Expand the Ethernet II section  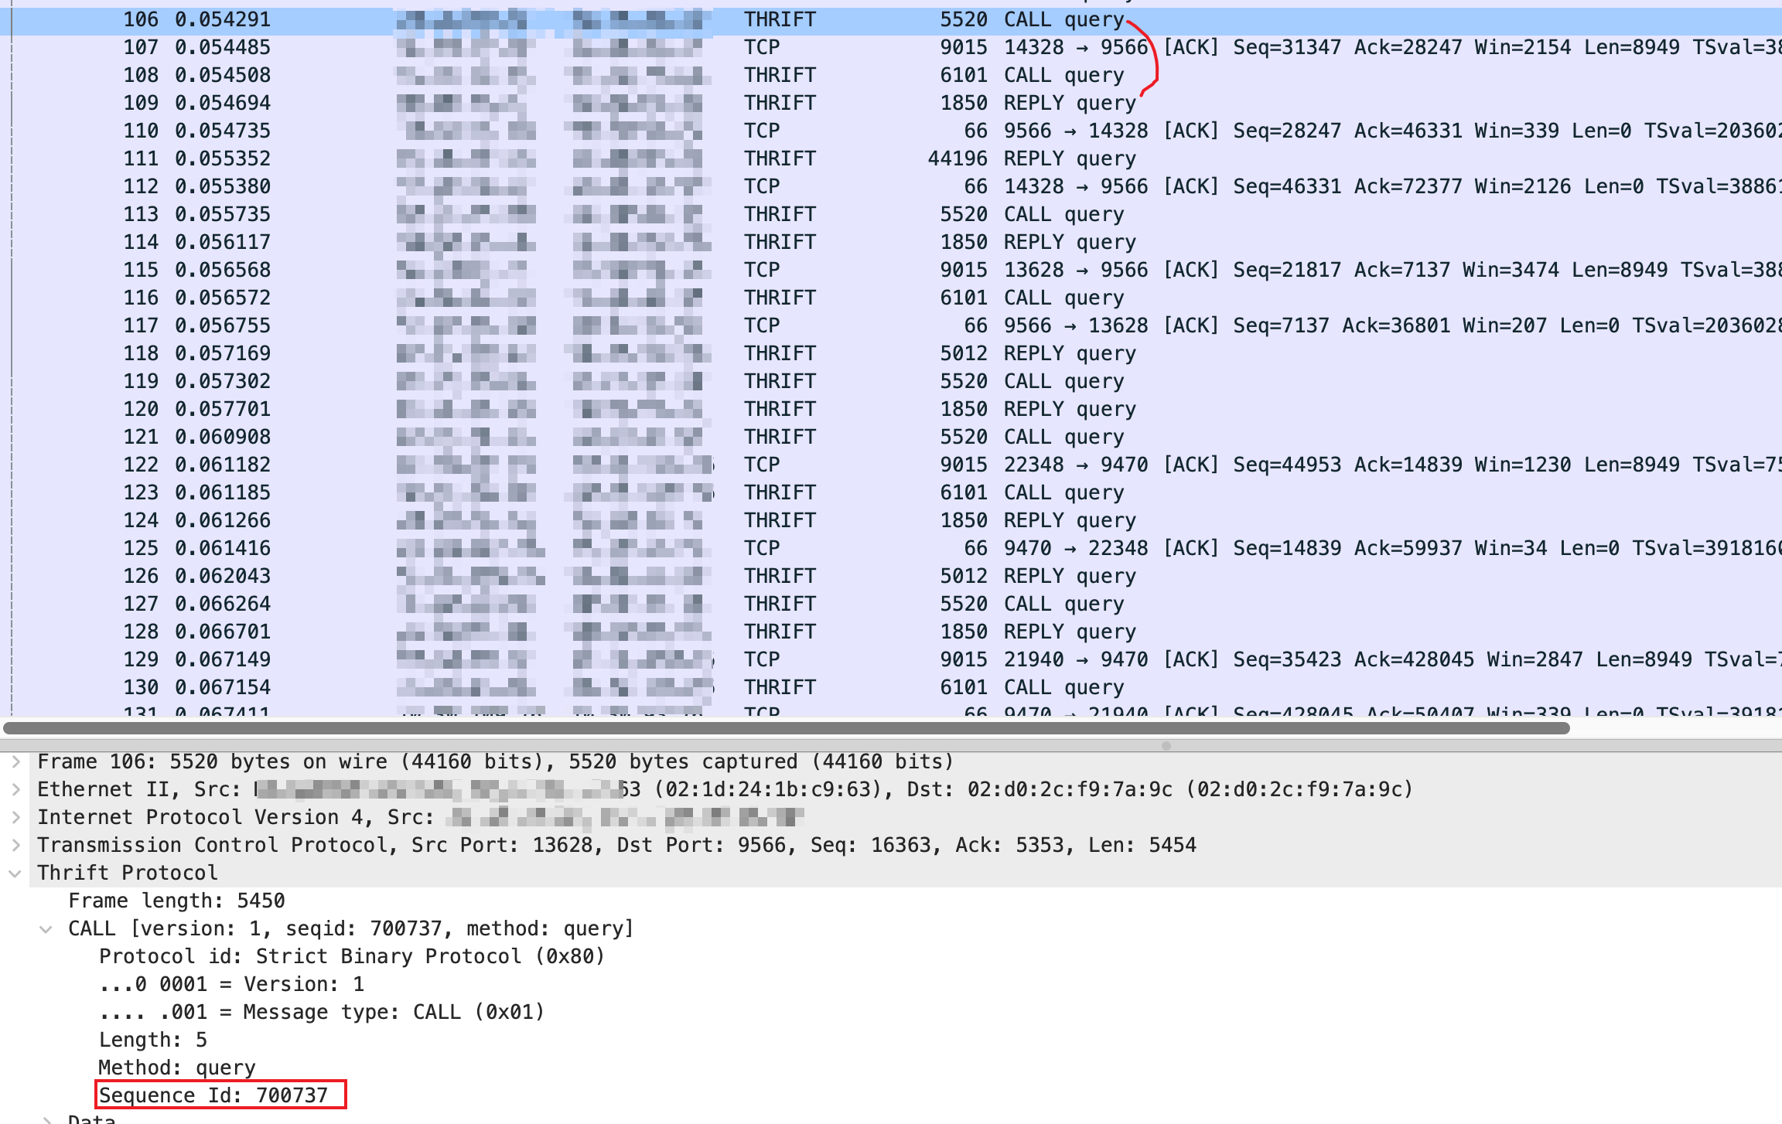15,789
